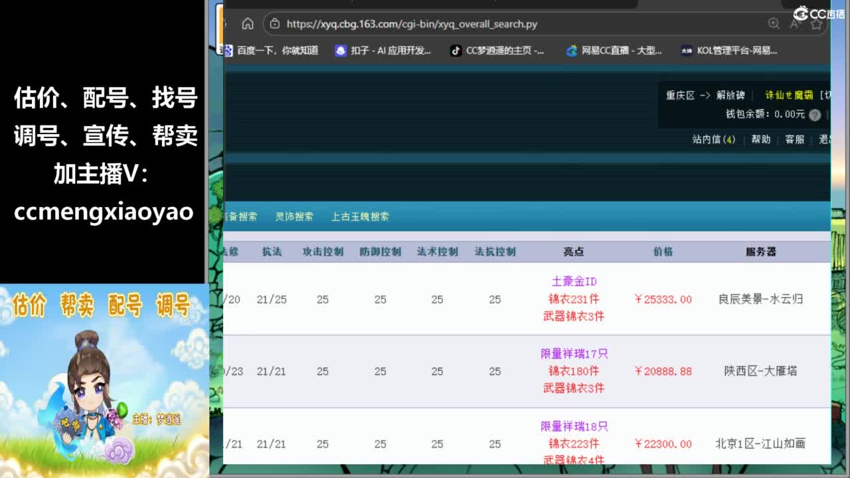Click the magnifier zoom icon in the address bar
The height and width of the screenshot is (478, 850).
pyautogui.click(x=773, y=23)
